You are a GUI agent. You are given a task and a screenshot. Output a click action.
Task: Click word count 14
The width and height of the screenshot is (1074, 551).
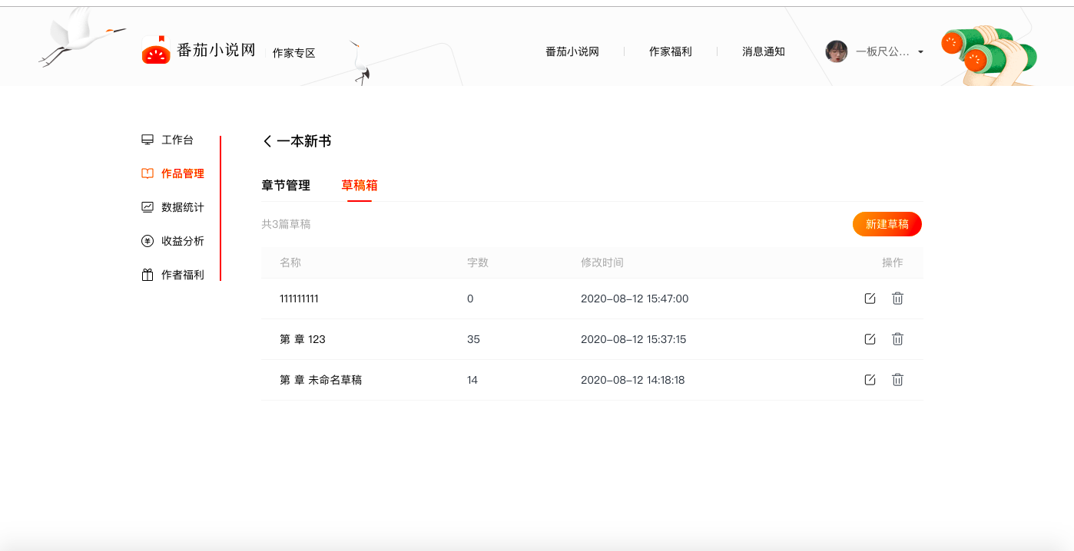pyautogui.click(x=472, y=380)
